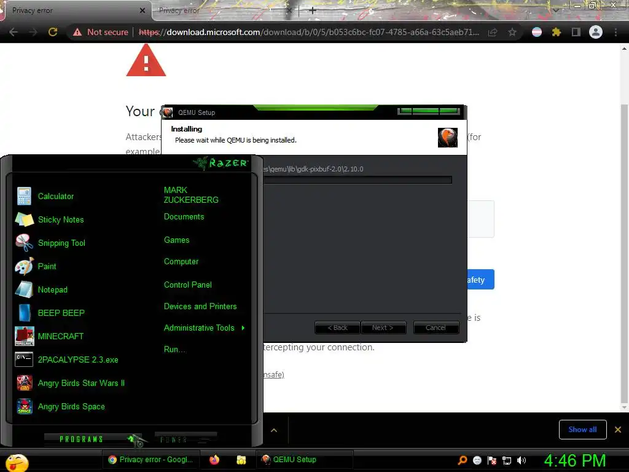Launch Sticky Notes from start menu
This screenshot has width=629, height=472.
point(24,219)
